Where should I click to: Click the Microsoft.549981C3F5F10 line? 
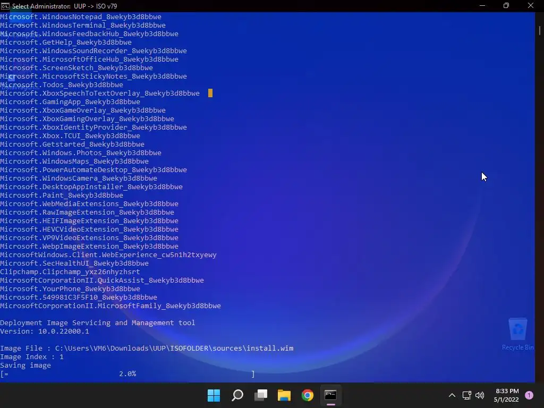[x=79, y=297]
